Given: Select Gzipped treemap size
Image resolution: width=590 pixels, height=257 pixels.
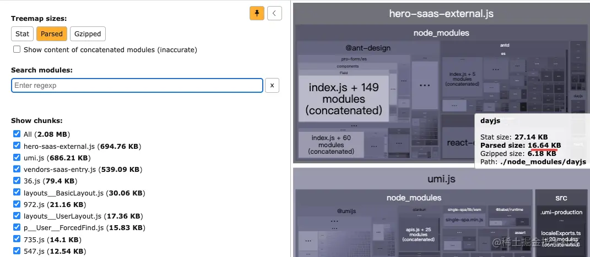Looking at the screenshot, I should [x=88, y=33].
